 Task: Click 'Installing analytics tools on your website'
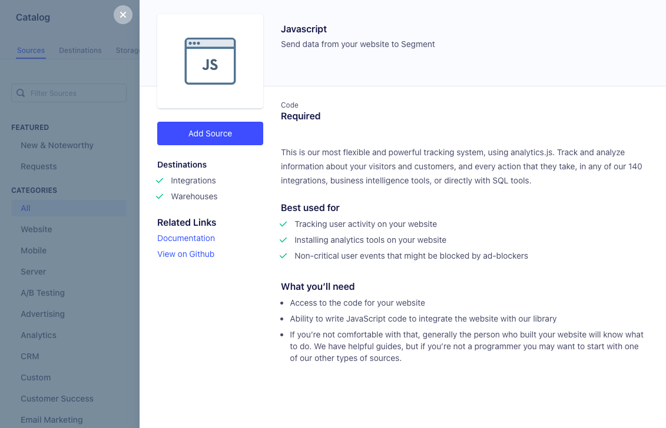tap(370, 240)
